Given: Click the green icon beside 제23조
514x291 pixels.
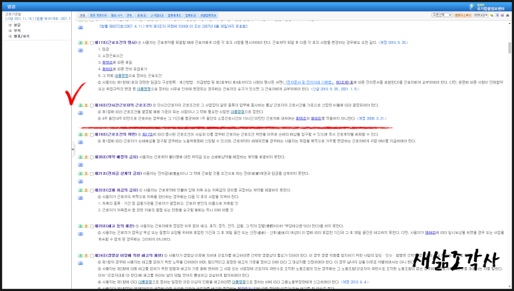Looking at the screenshot, I should tap(80, 226).
